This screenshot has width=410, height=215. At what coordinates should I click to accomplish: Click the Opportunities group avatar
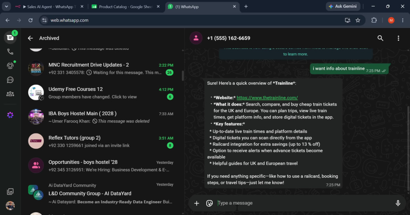[36, 165]
